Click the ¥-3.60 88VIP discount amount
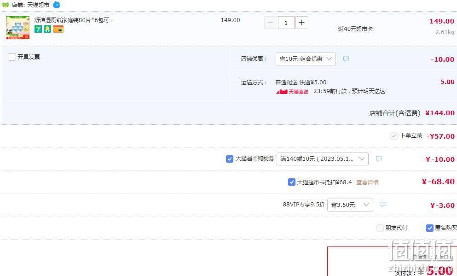457x276 pixels. [442, 206]
